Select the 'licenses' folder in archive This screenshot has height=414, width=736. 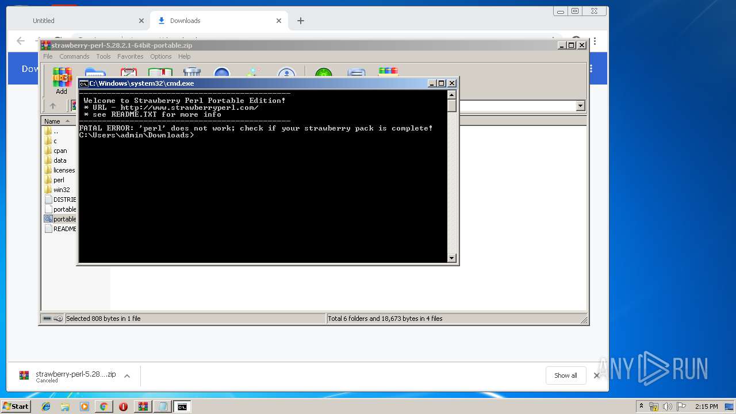pos(60,170)
